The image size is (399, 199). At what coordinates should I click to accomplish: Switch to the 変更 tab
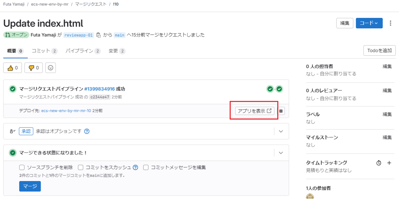click(117, 51)
